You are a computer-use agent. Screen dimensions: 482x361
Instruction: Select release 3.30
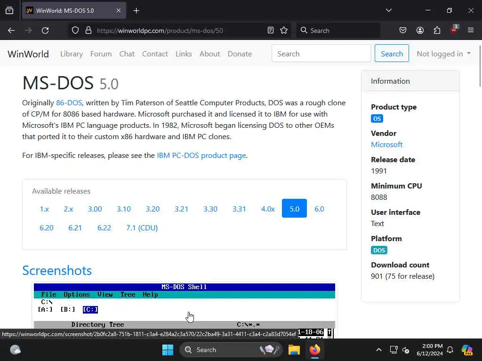[x=210, y=209]
